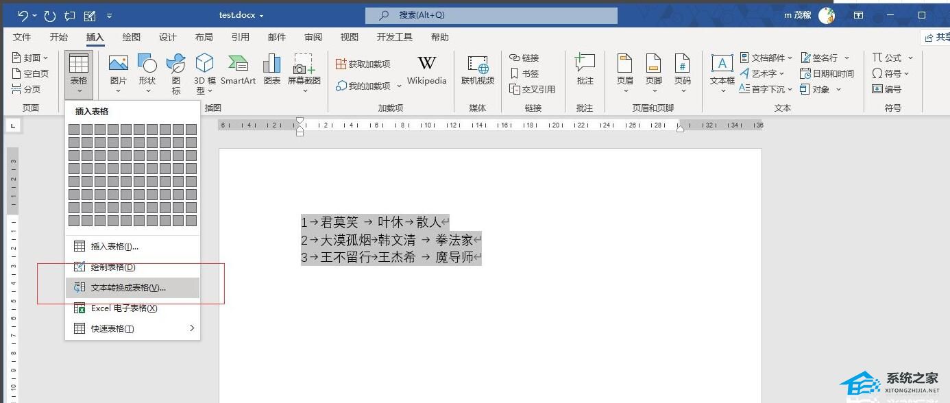The height and width of the screenshot is (403, 950).
Task: Insert Date and Time (日期和时间)
Action: (x=827, y=73)
